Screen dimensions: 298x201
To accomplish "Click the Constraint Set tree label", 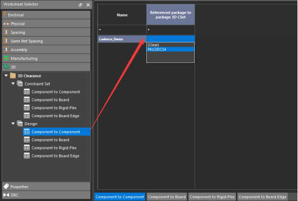I will click(37, 84).
